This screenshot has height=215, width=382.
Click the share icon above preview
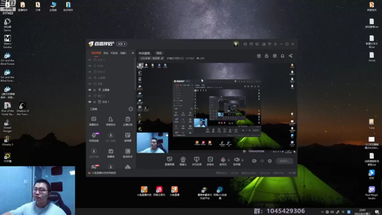click(290, 56)
